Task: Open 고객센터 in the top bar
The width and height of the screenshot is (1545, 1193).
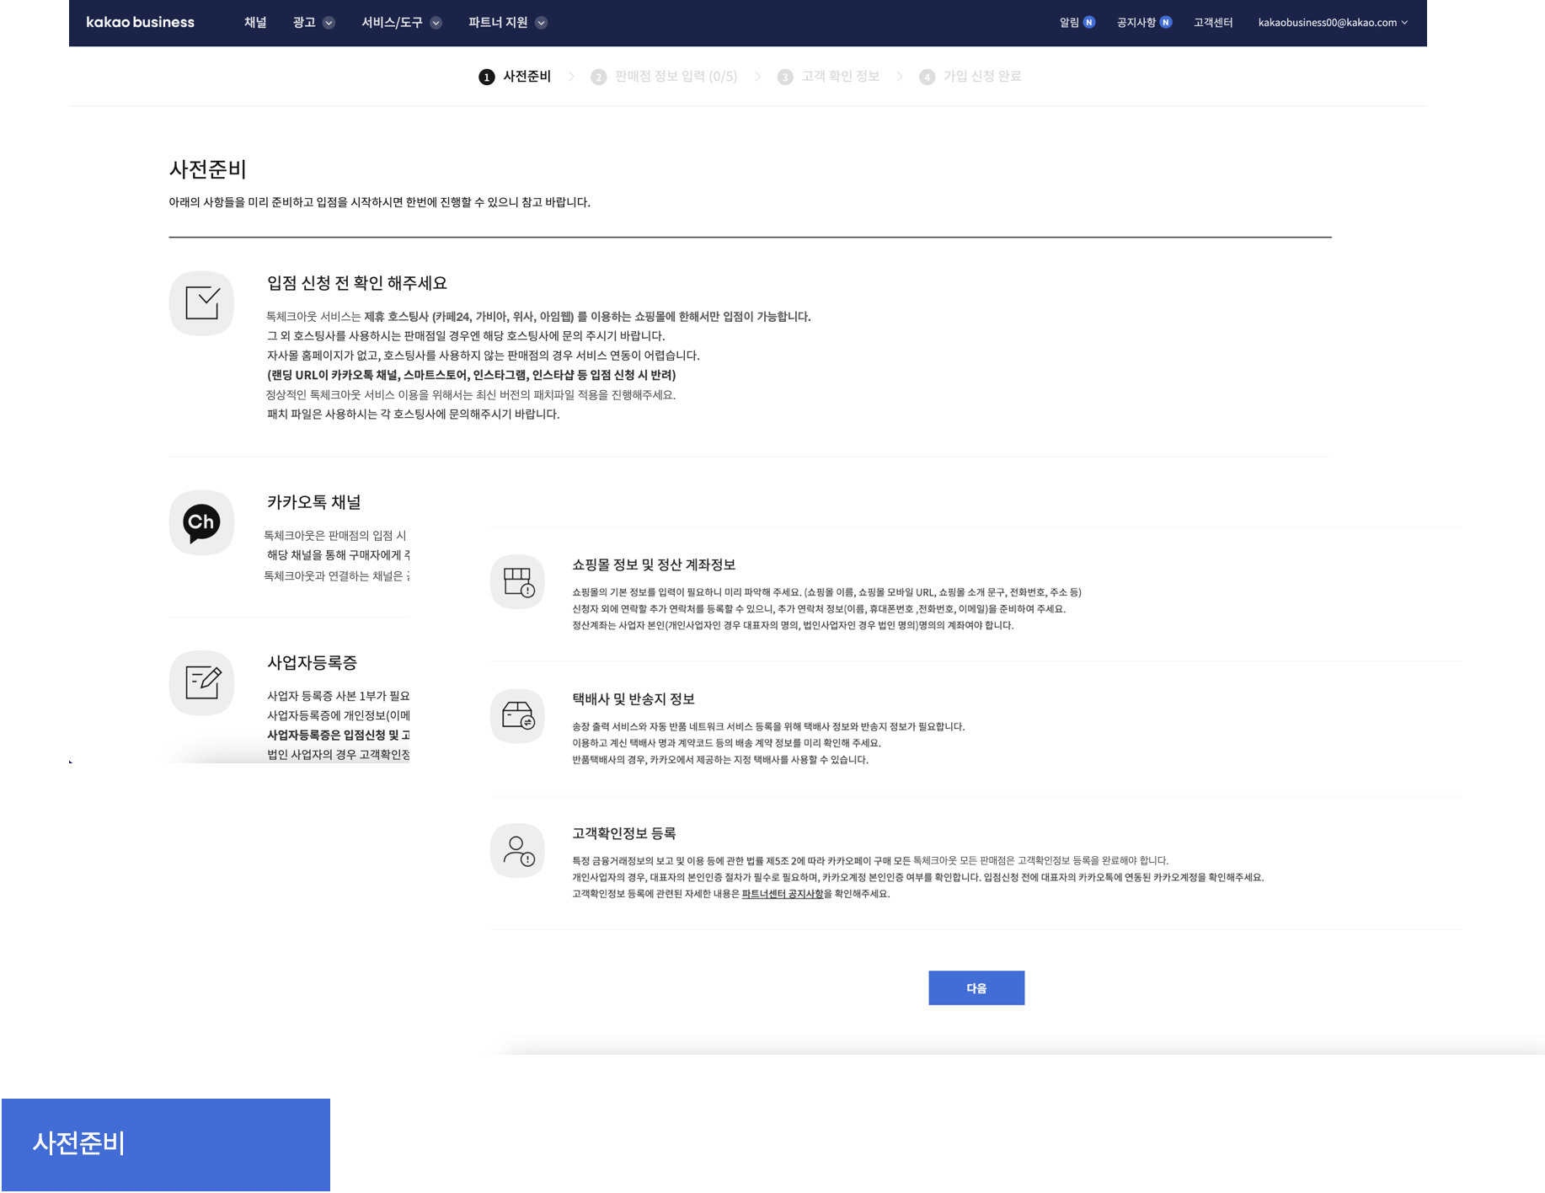Action: 1212,23
